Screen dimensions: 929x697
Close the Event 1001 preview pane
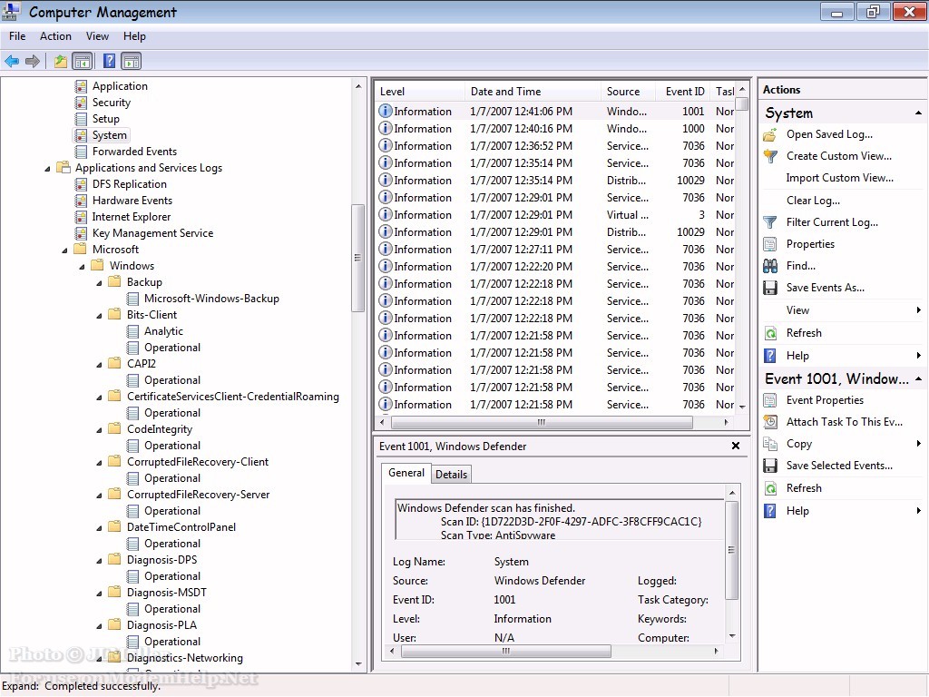click(x=735, y=446)
